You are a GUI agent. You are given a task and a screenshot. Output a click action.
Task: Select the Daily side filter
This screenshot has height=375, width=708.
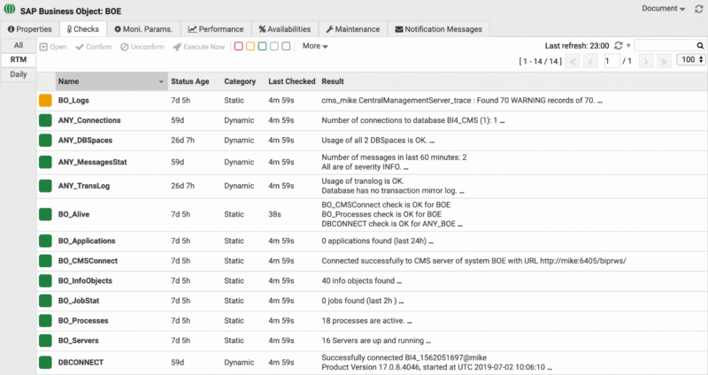[18, 74]
